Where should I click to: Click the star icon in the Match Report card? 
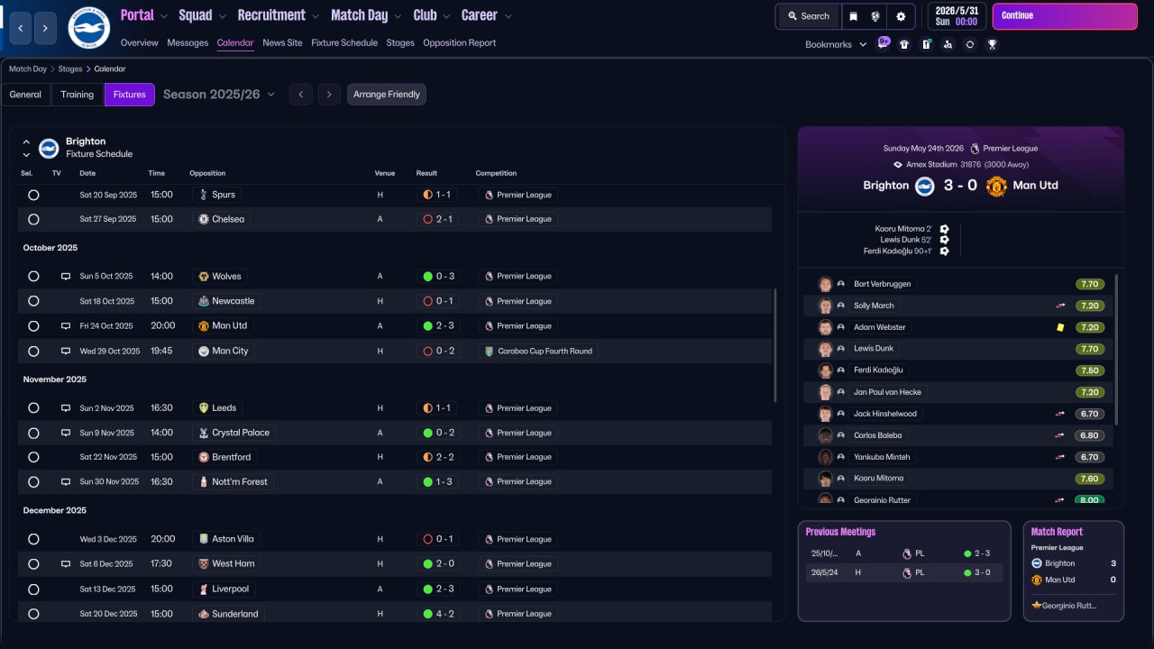point(1037,605)
